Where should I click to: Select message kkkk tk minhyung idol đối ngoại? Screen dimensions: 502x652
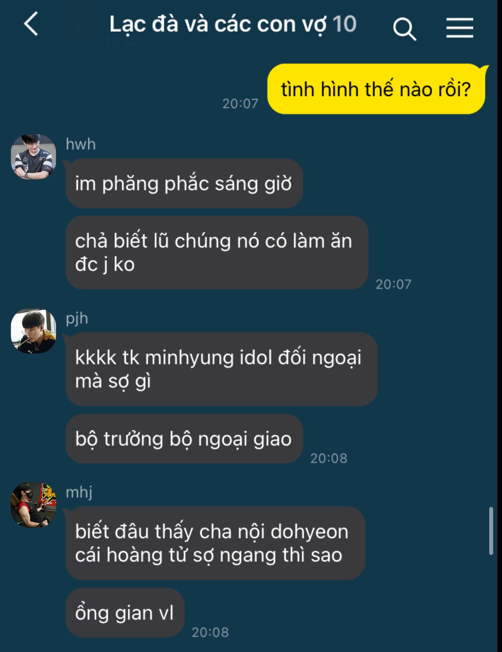(221, 369)
